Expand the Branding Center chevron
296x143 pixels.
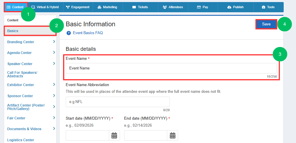coord(54,42)
